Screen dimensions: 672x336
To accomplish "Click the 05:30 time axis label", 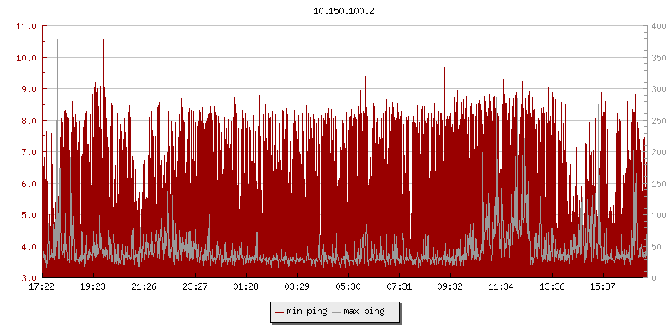I will click(348, 287).
